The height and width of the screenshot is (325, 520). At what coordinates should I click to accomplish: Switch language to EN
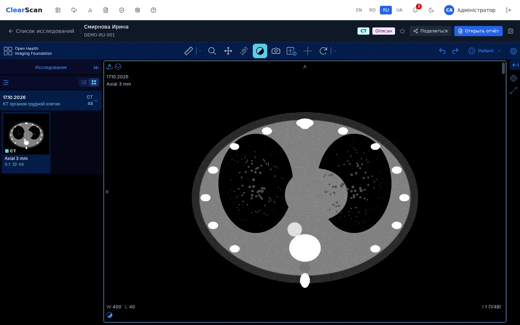[x=359, y=10]
